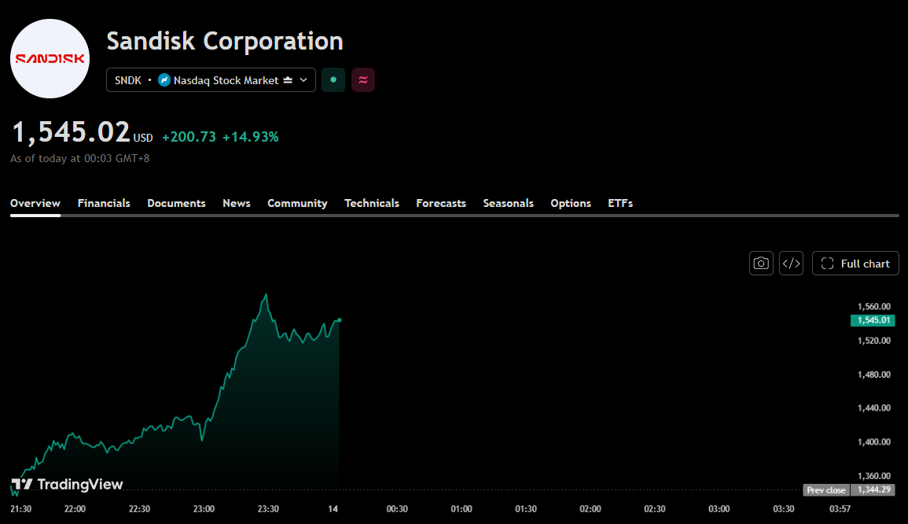Screen dimensions: 908x524
Task: Open the SNDK Nasdaq symbol dropdown
Action: tap(211, 80)
